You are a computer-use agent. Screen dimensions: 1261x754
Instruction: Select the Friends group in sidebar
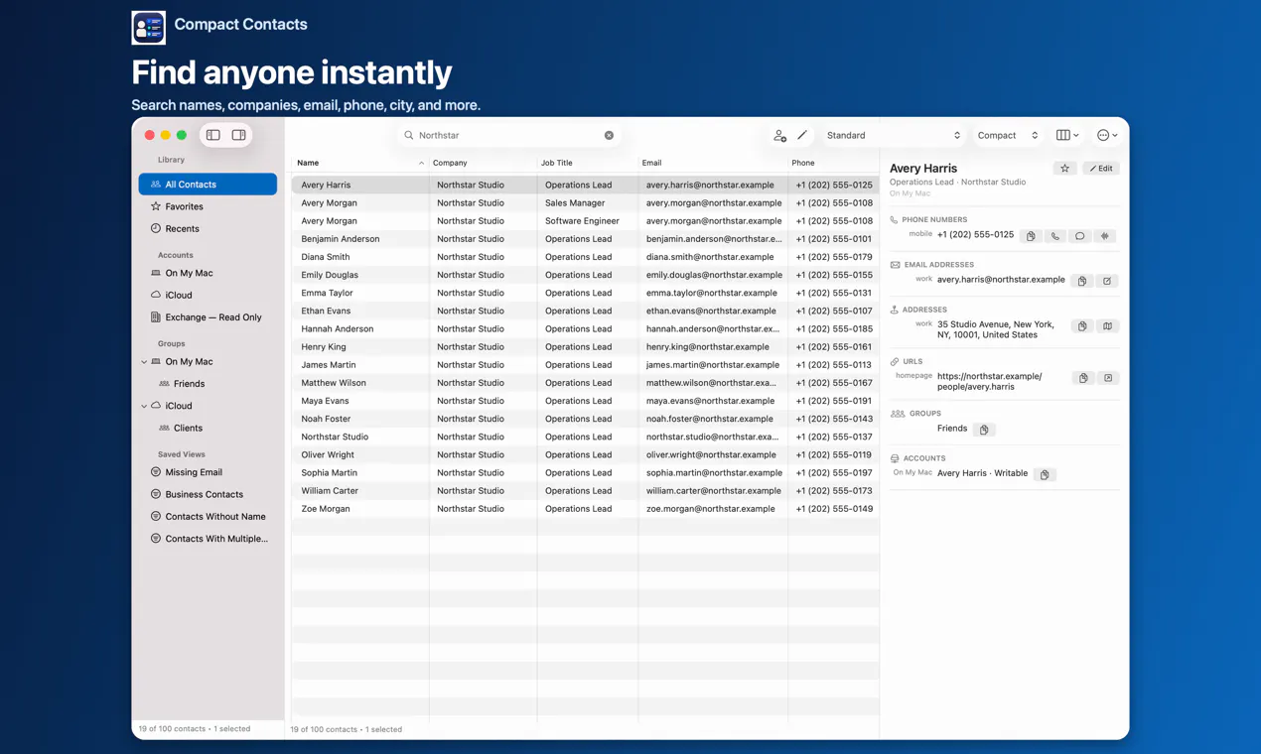[208, 384]
